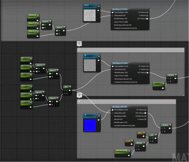189x162 pixels.
Task: Collapse the X parameter node arrow
Action: 31,59
